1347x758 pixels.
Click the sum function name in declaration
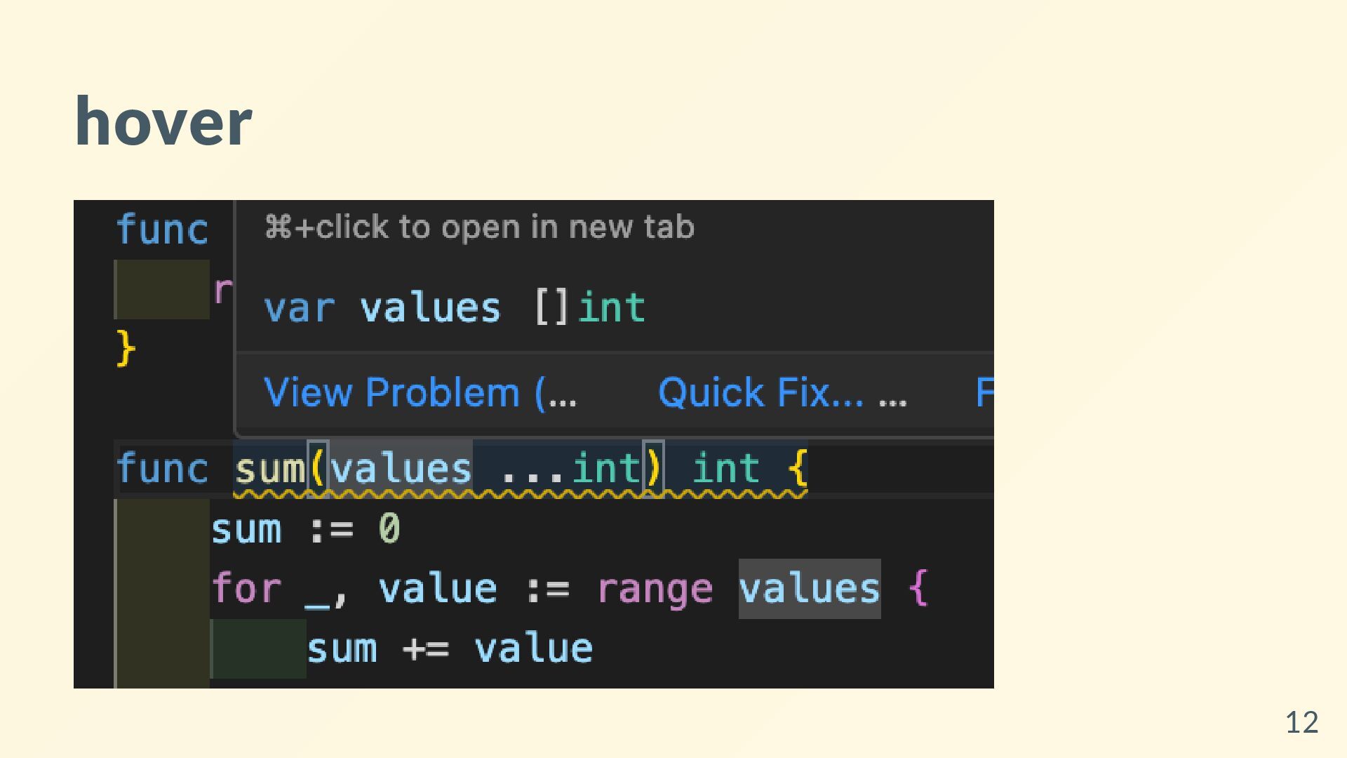[x=270, y=469]
